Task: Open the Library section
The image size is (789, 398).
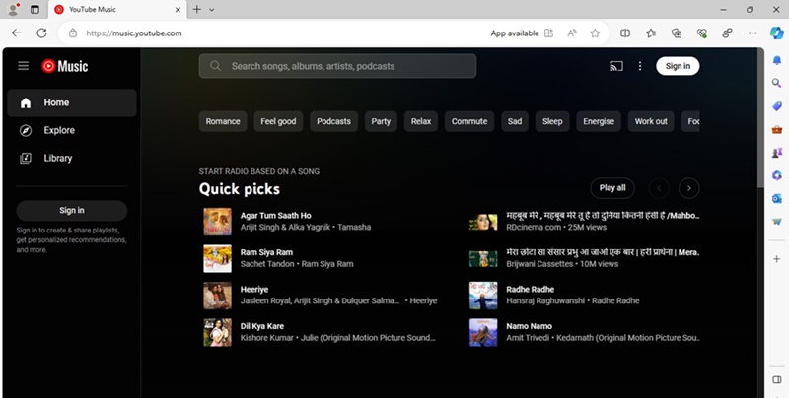Action: coord(72,159)
